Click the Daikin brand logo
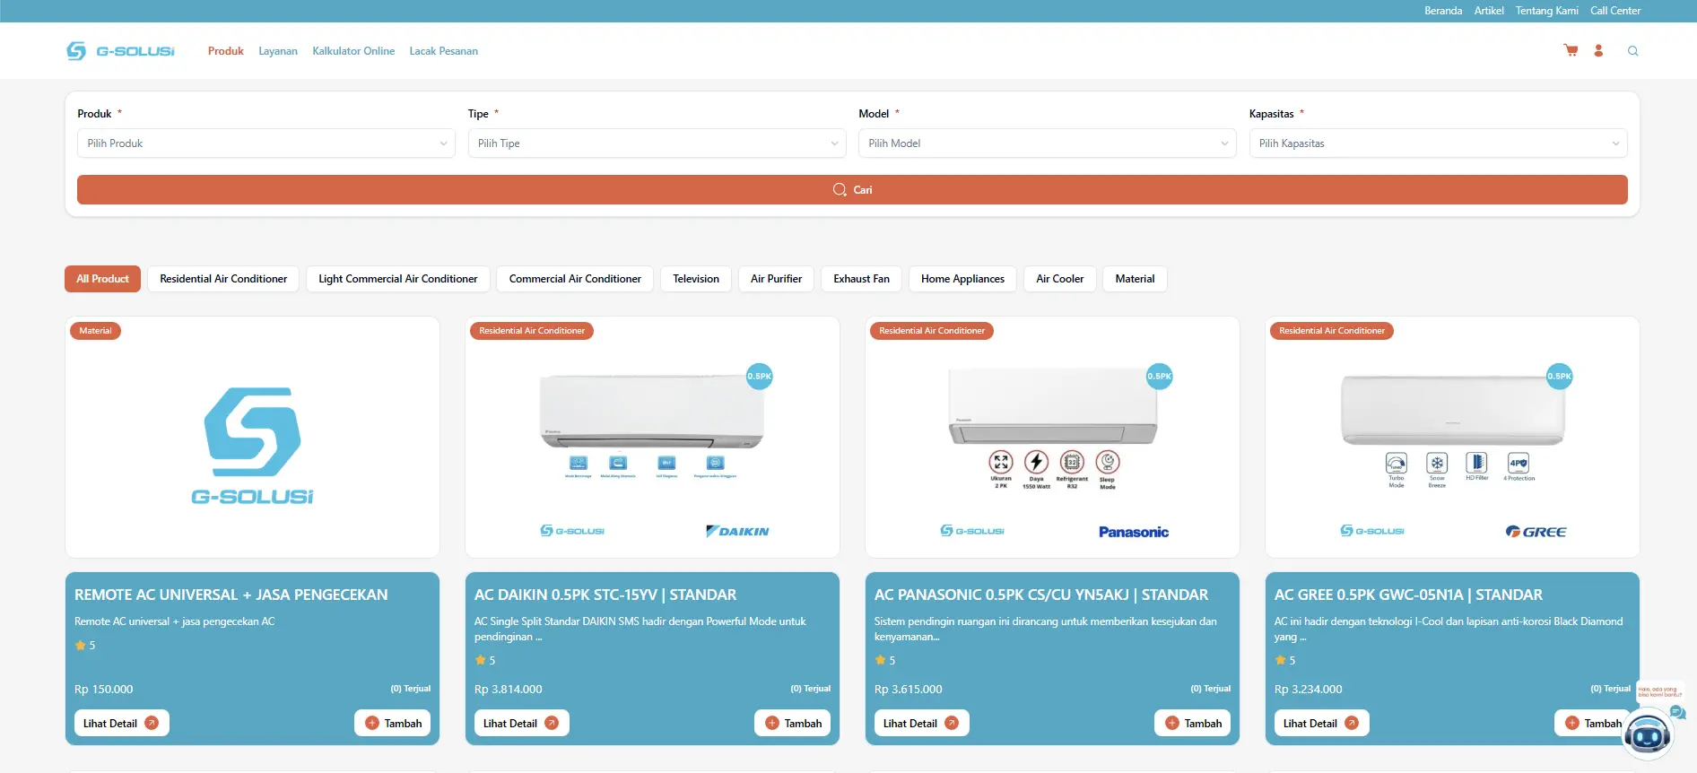The height and width of the screenshot is (773, 1697). [737, 532]
